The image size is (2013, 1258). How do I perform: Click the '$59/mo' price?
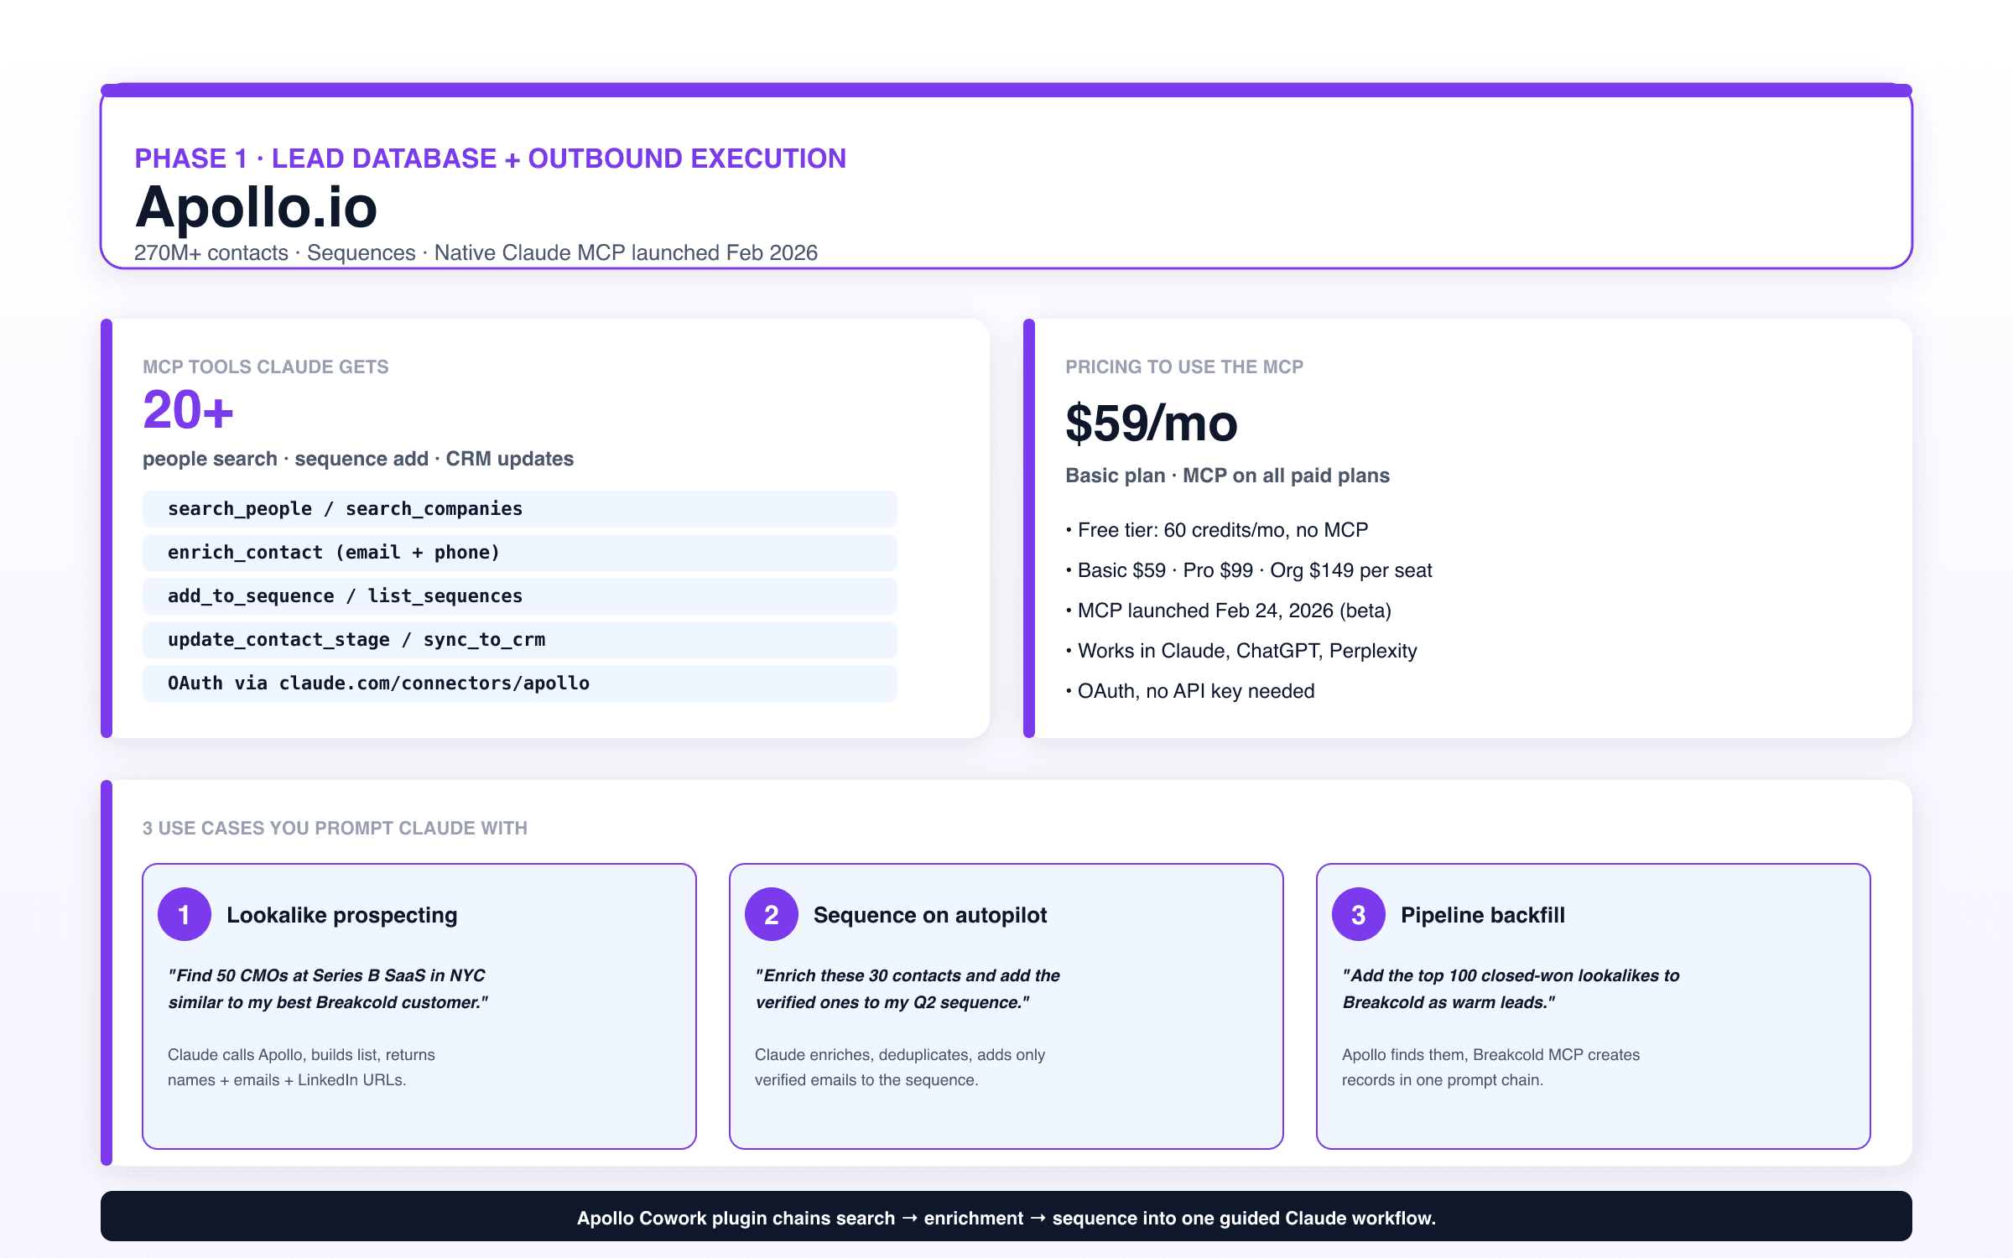click(x=1152, y=423)
